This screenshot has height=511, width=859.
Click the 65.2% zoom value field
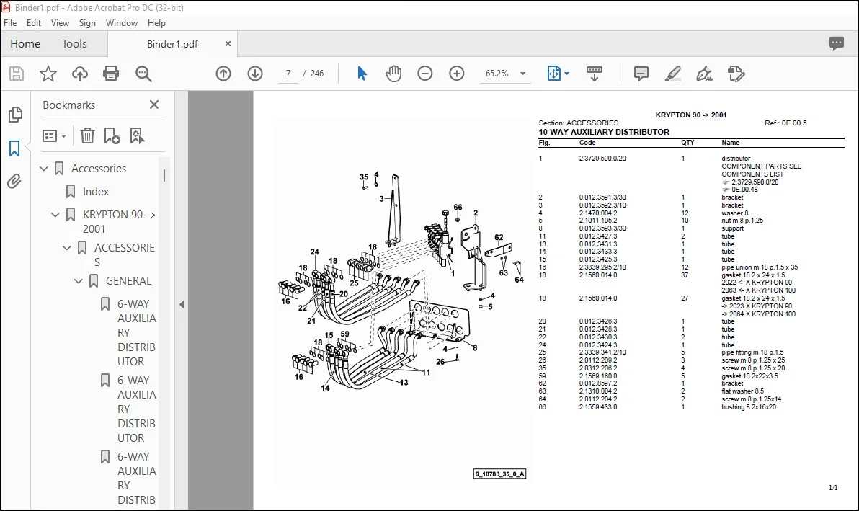[497, 74]
